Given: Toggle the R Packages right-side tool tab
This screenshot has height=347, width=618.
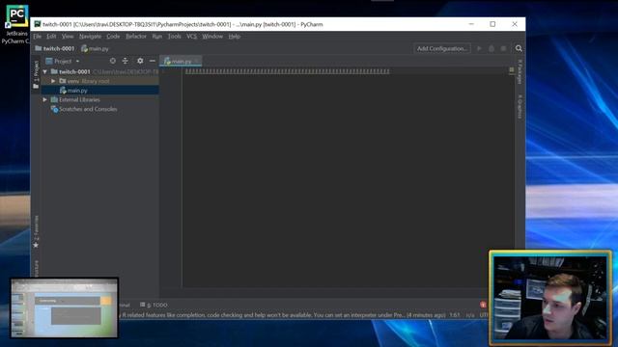Looking at the screenshot, I should [520, 71].
